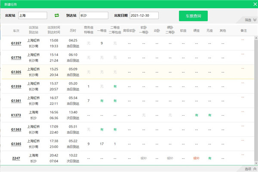Viewport: 258px width, 172px height.
Task: Open train K1373 link
Action: (x=16, y=115)
